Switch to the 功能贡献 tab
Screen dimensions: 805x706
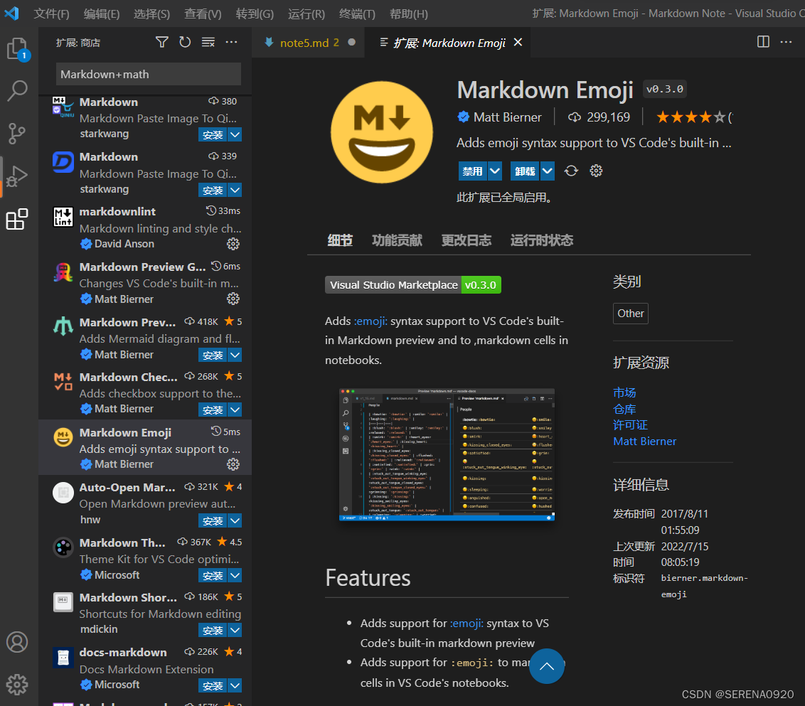tap(397, 240)
